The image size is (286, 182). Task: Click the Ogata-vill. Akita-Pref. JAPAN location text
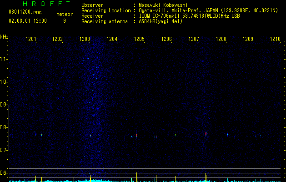(208, 10)
